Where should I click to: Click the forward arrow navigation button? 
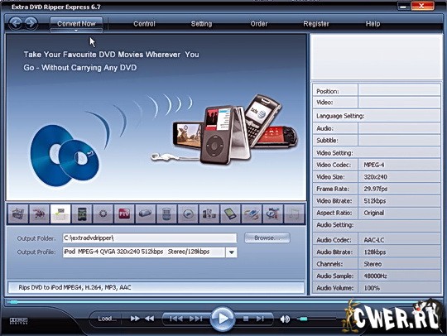coord(31,23)
